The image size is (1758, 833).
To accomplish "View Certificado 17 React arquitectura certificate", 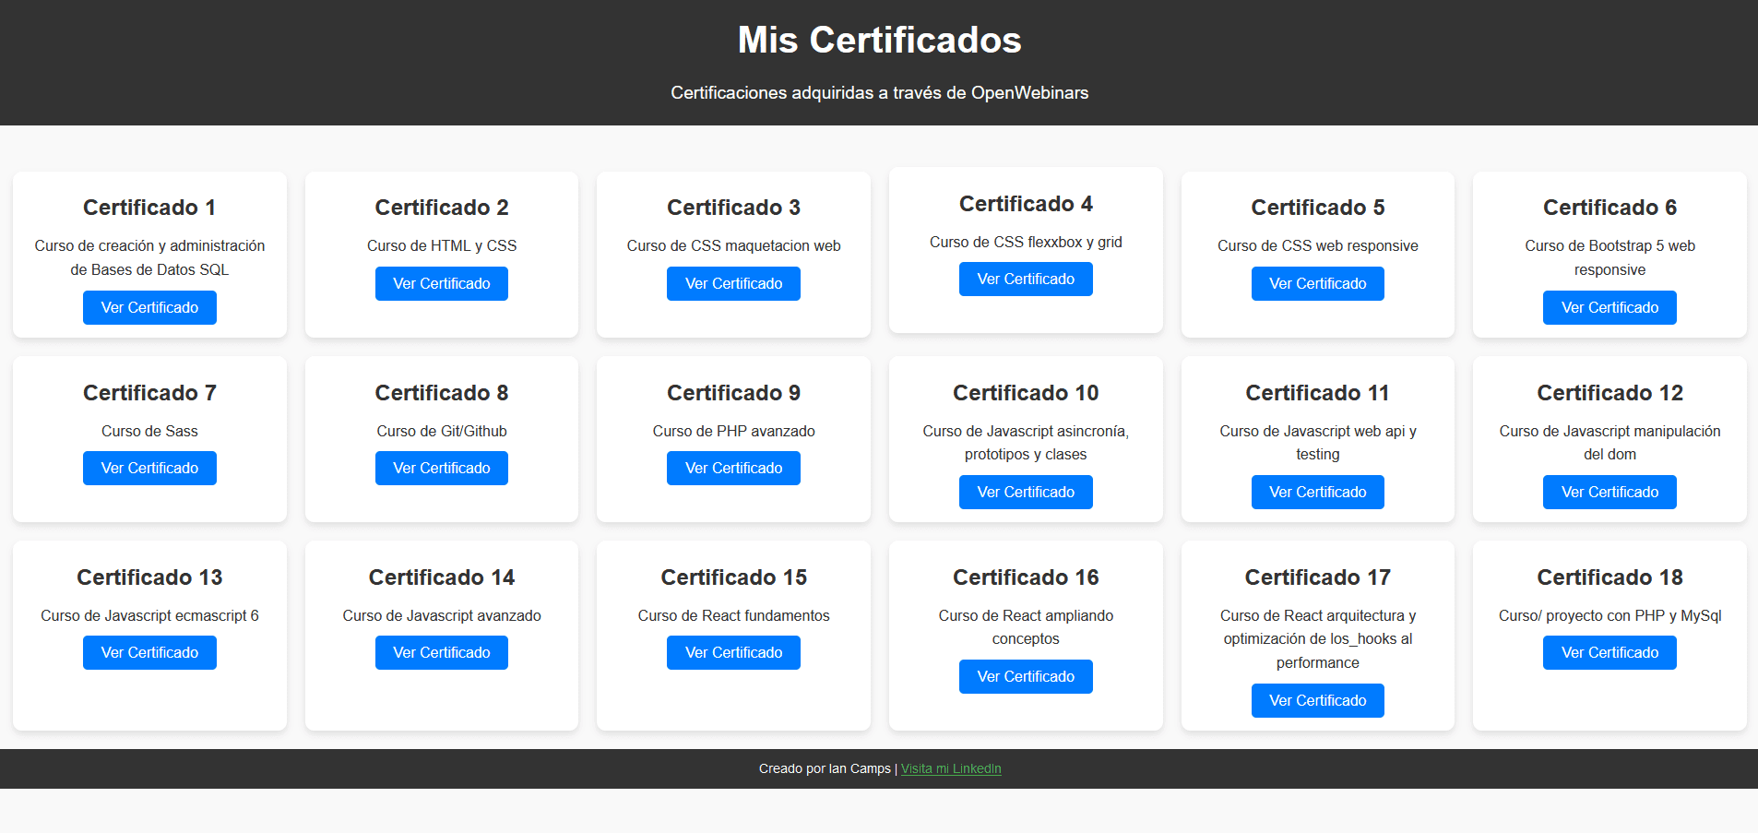I will [1317, 700].
